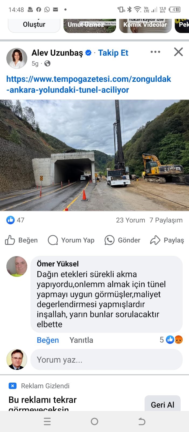View the 7 Paylaşım shares
This screenshot has width=189, height=432.
point(166,220)
